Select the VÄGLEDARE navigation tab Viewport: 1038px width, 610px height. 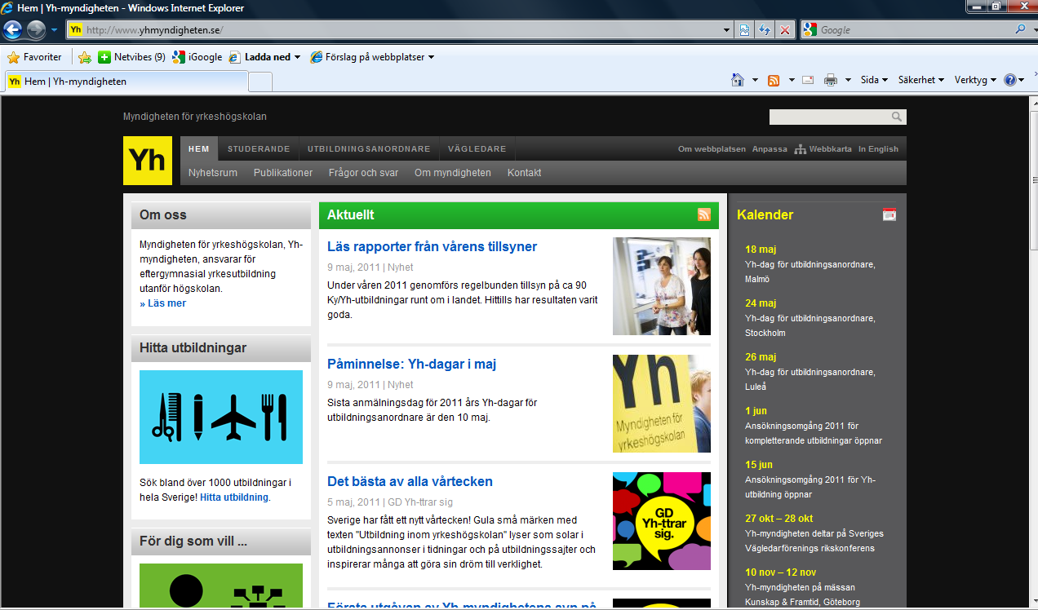477,148
